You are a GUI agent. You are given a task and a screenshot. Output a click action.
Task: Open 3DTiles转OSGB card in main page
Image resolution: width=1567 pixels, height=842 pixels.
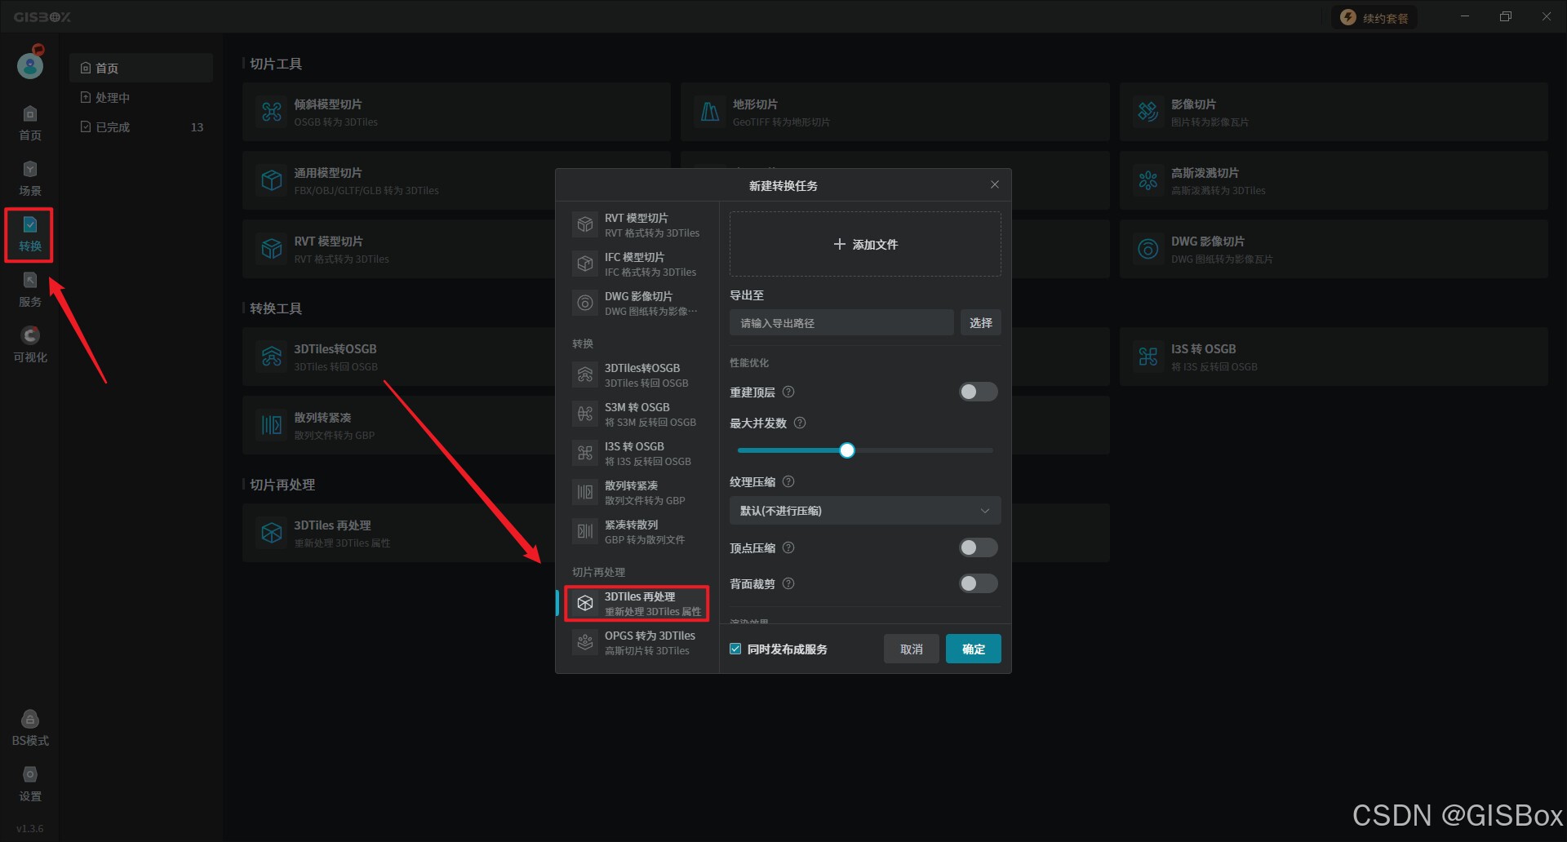[x=398, y=357]
